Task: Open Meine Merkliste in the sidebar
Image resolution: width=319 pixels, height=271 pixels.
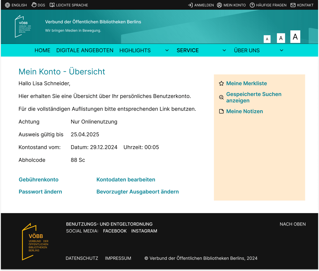Action: [246, 83]
